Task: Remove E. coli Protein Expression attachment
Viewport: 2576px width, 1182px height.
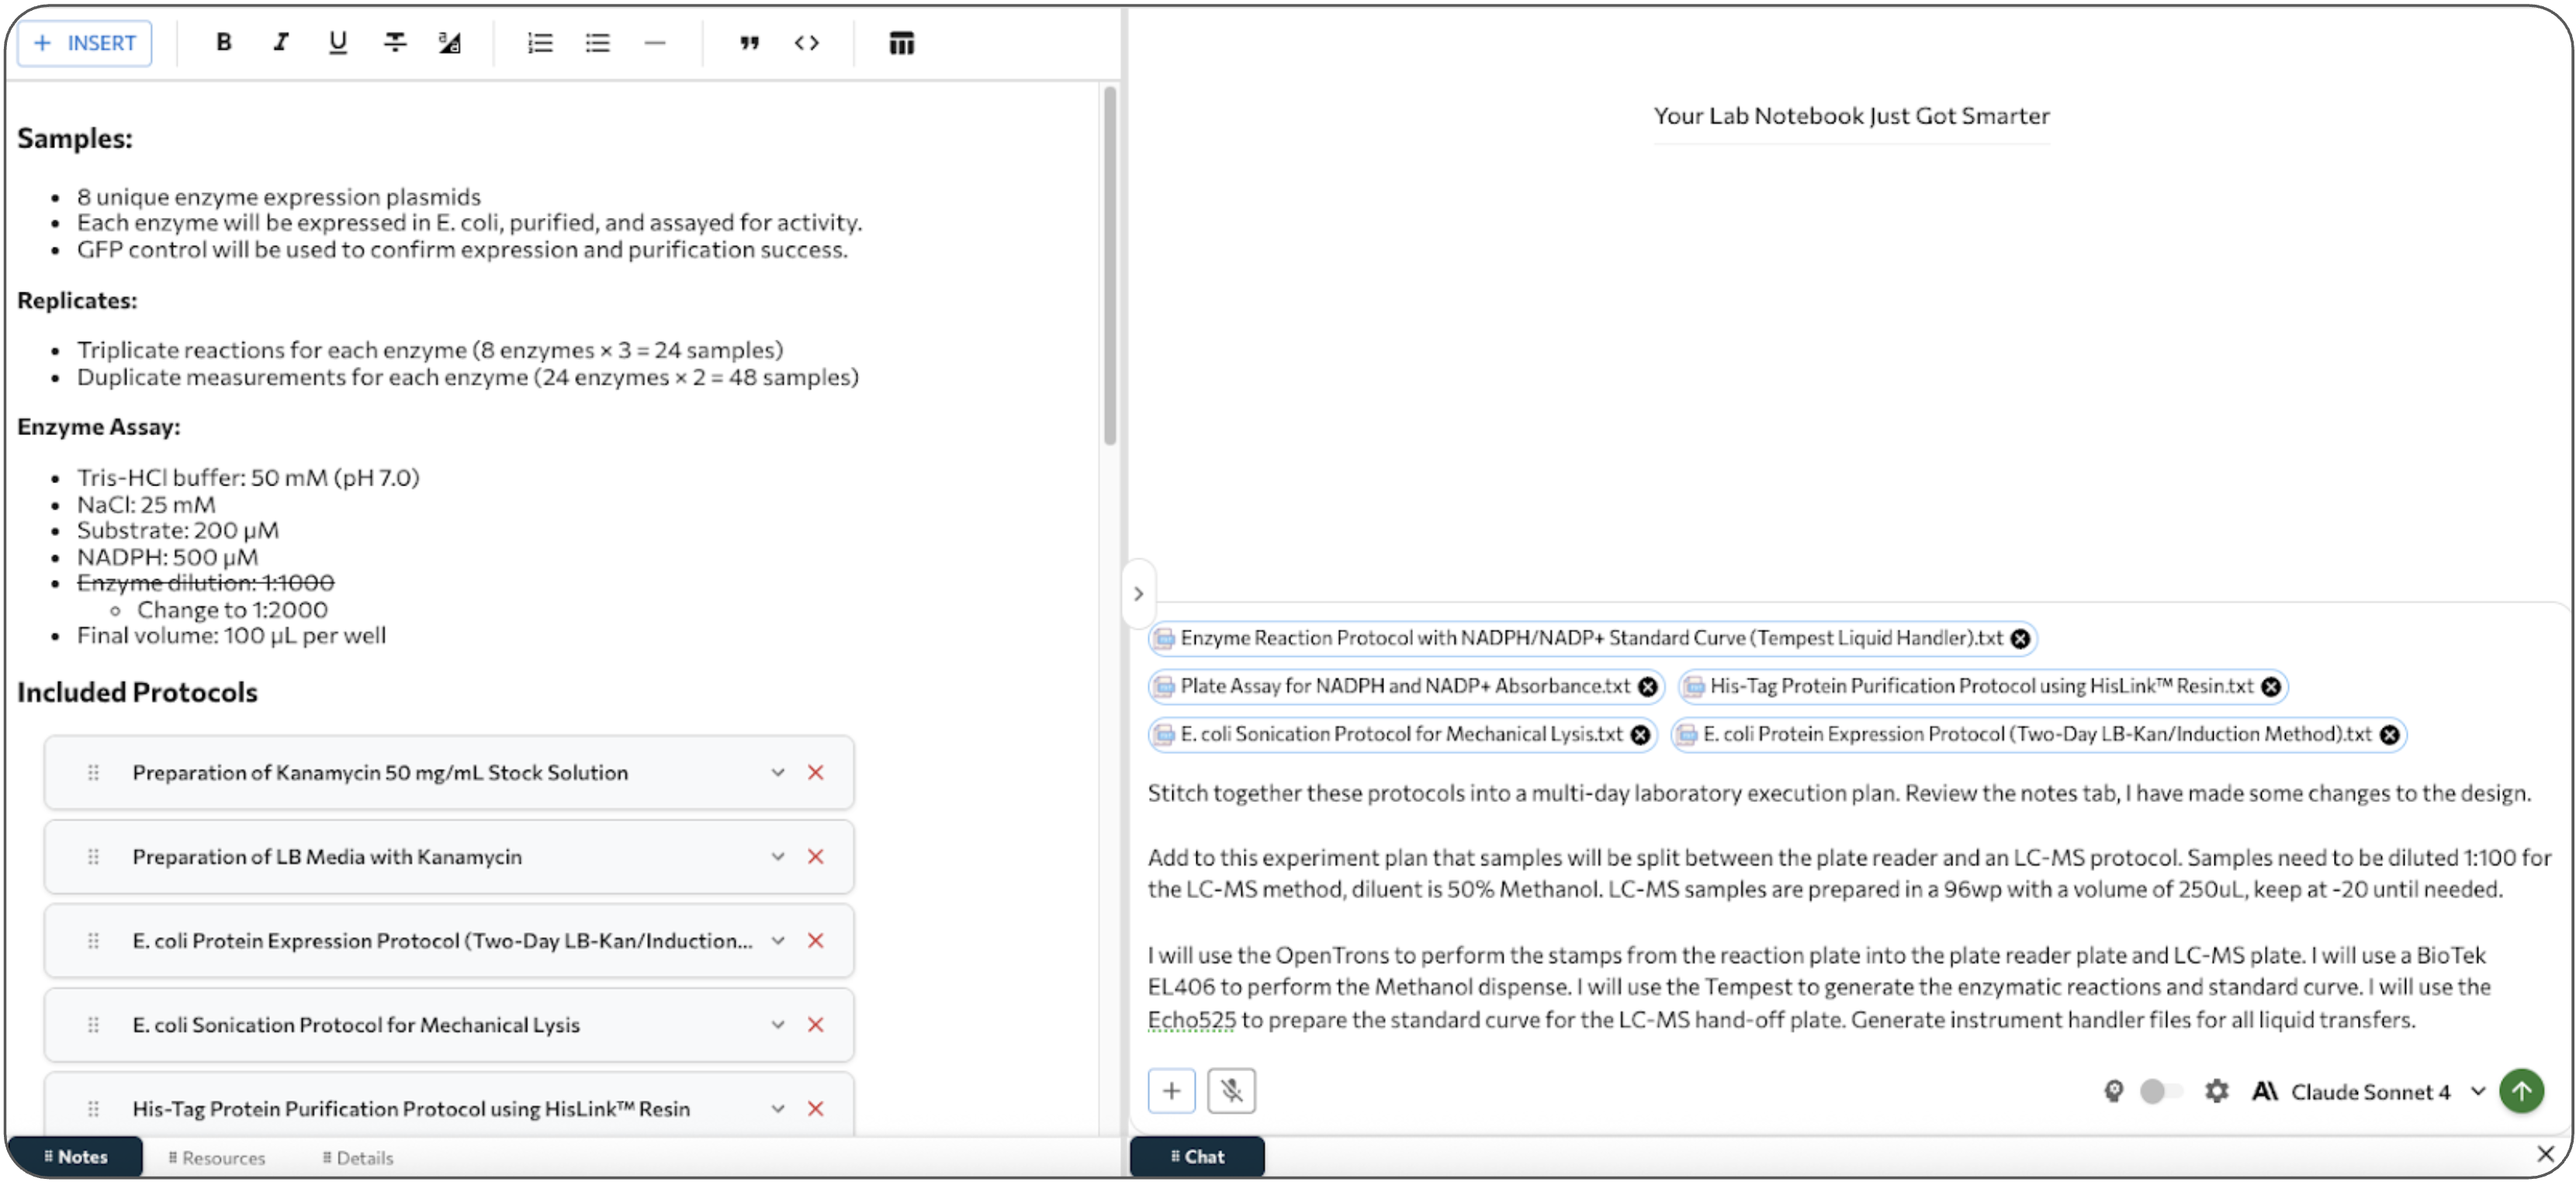Action: [2389, 734]
